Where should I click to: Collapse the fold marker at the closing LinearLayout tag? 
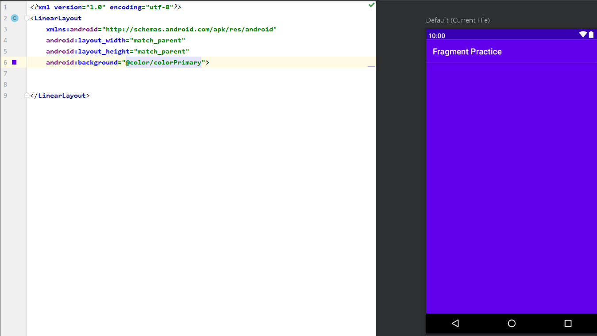[27, 95]
